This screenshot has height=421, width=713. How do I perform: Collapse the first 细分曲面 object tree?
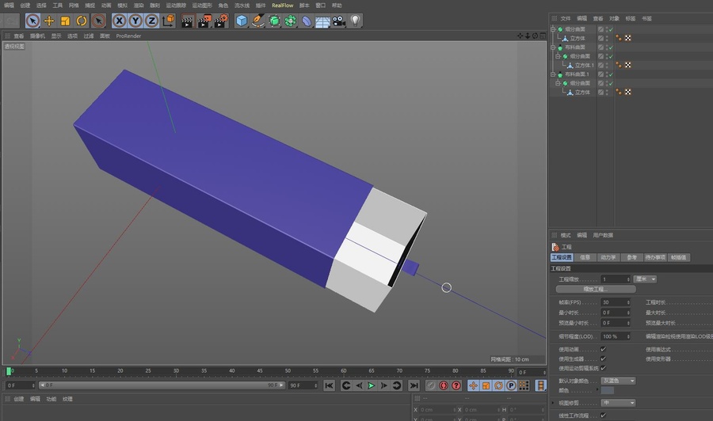(554, 29)
